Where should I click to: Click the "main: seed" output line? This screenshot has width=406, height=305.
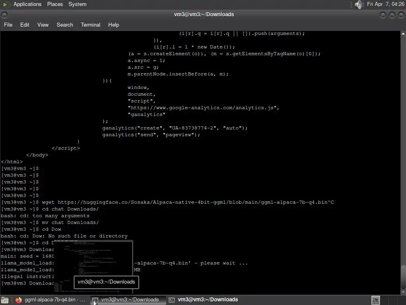pyautogui.click(x=27, y=256)
